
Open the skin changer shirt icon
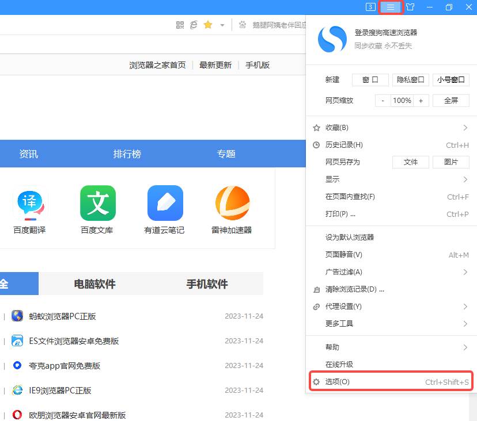[x=410, y=7]
